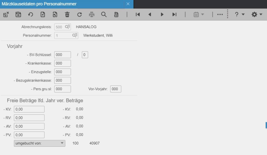
Task: Print using the printer icon
Action: pos(91,14)
